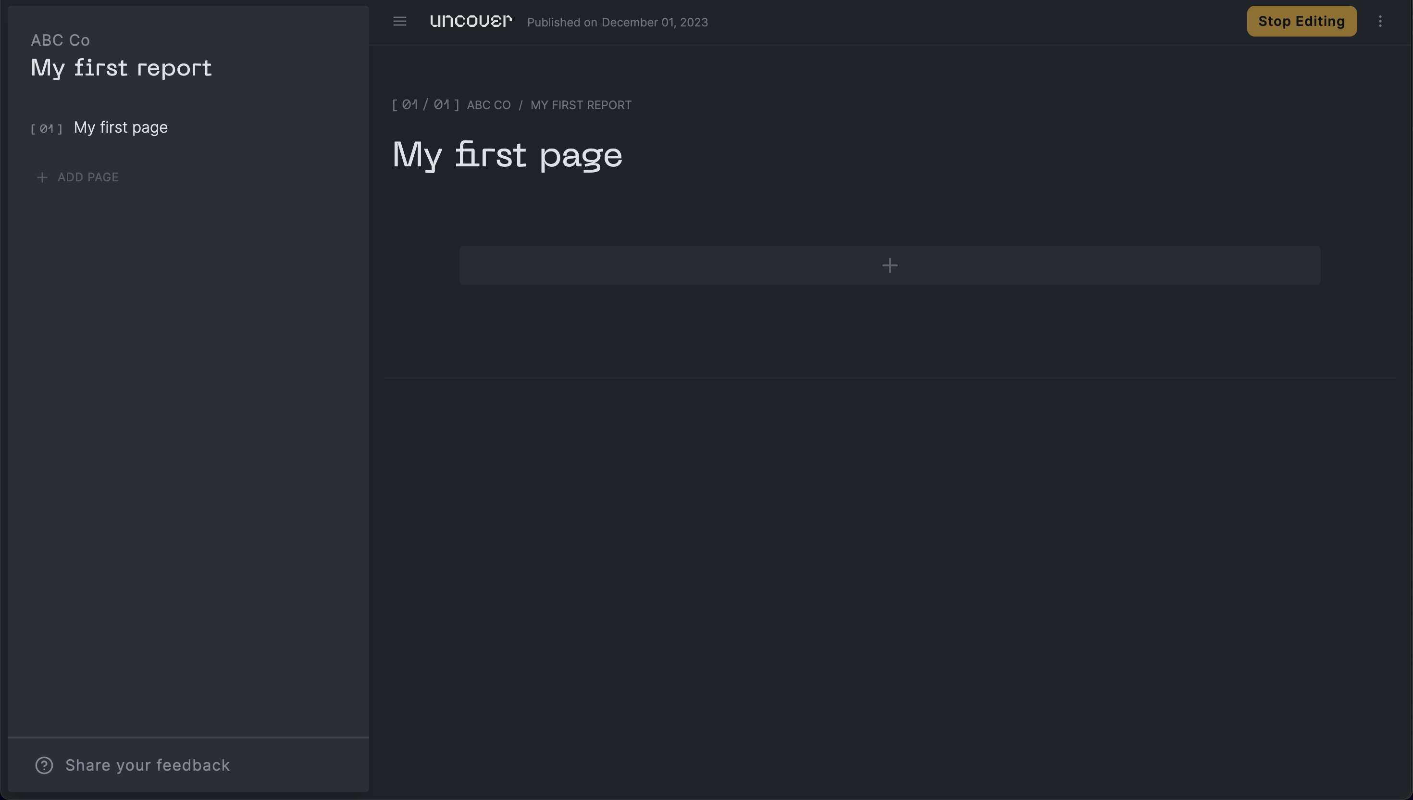This screenshot has height=800, width=1413.
Task: Click ABC Co company name in sidebar
Action: [61, 40]
